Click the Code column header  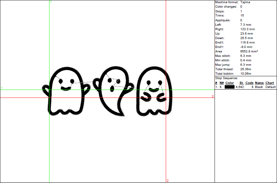tap(249, 83)
